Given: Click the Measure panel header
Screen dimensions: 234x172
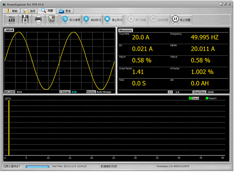Looking at the screenshot, I should [x=125, y=30].
